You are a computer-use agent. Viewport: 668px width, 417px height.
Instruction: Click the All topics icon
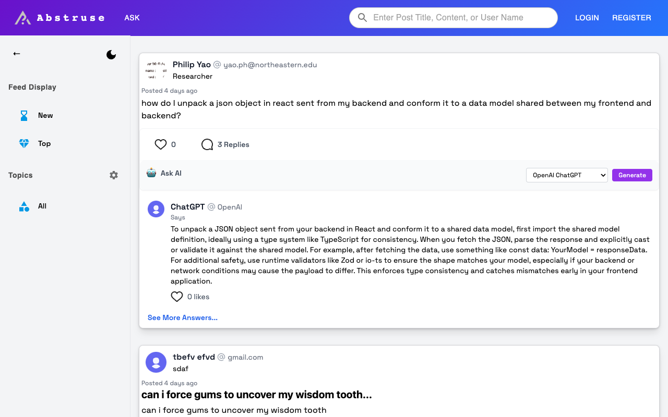[24, 206]
